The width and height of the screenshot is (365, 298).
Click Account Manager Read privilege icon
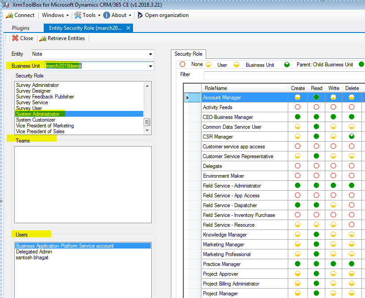(316, 97)
